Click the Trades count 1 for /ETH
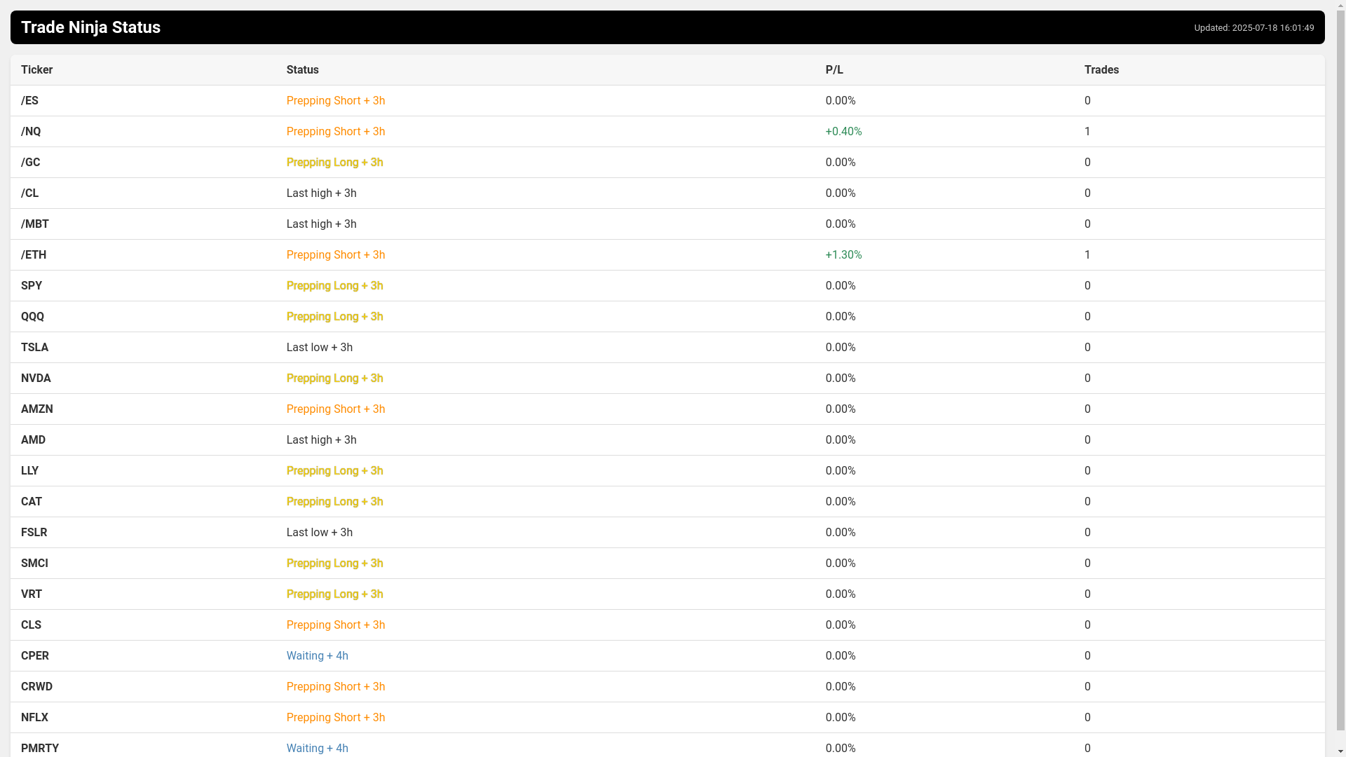The height and width of the screenshot is (757, 1346). click(x=1087, y=255)
